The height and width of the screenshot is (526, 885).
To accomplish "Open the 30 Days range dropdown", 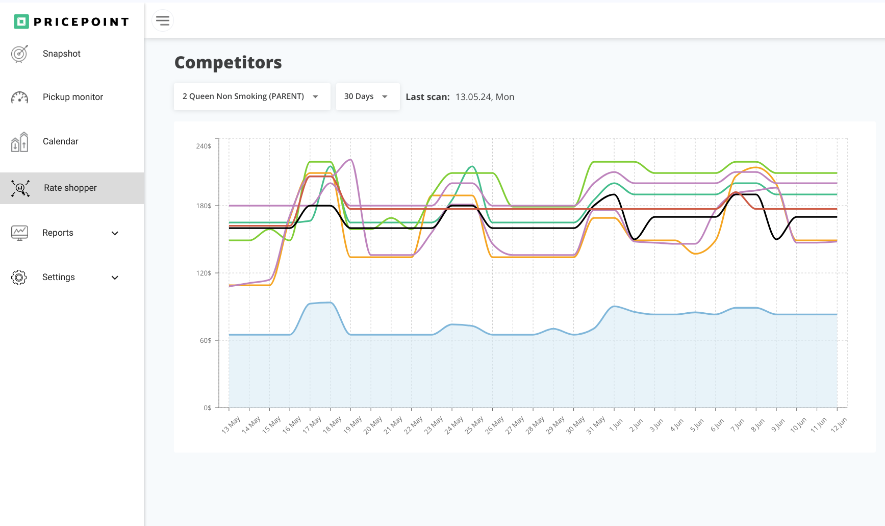I will pos(367,96).
